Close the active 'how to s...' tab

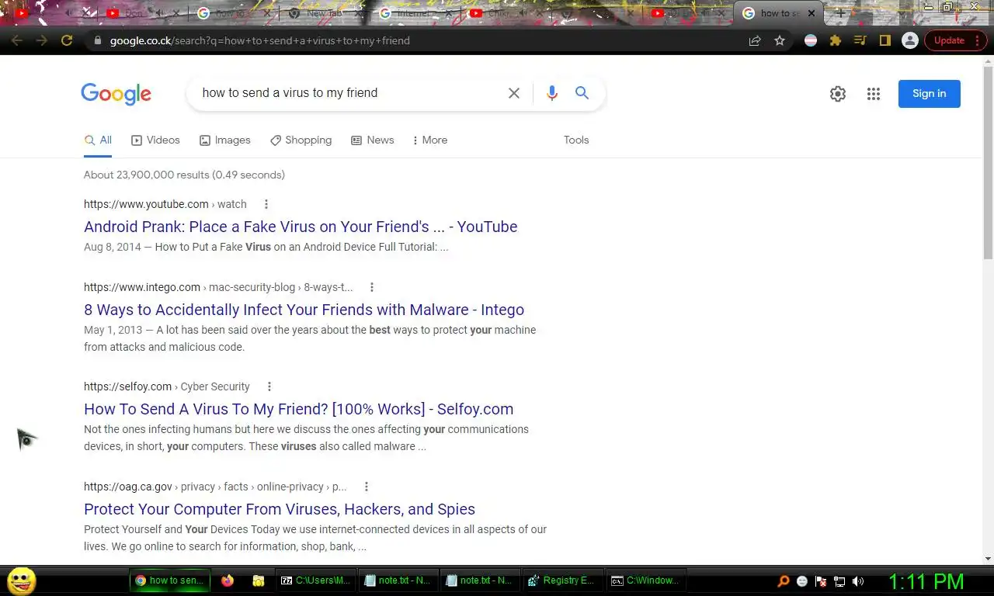[x=812, y=13]
